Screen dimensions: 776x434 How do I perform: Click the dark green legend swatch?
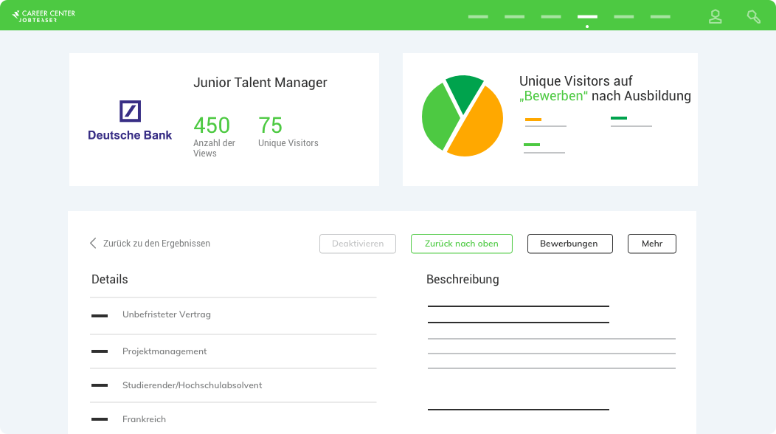pos(619,118)
